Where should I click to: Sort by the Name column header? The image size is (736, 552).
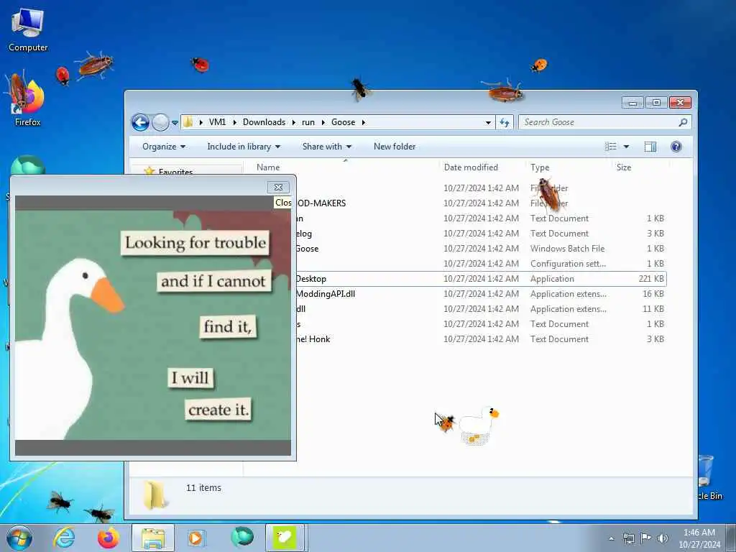tap(268, 167)
